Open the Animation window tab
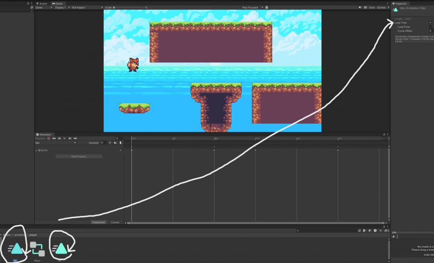434x263 pixels. pyautogui.click(x=44, y=135)
